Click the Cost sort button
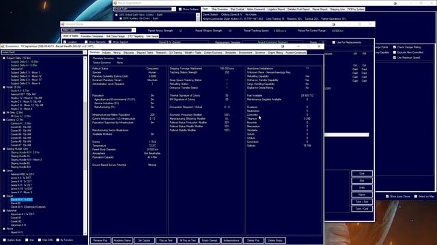The height and width of the screenshot is (245, 437). (362, 174)
